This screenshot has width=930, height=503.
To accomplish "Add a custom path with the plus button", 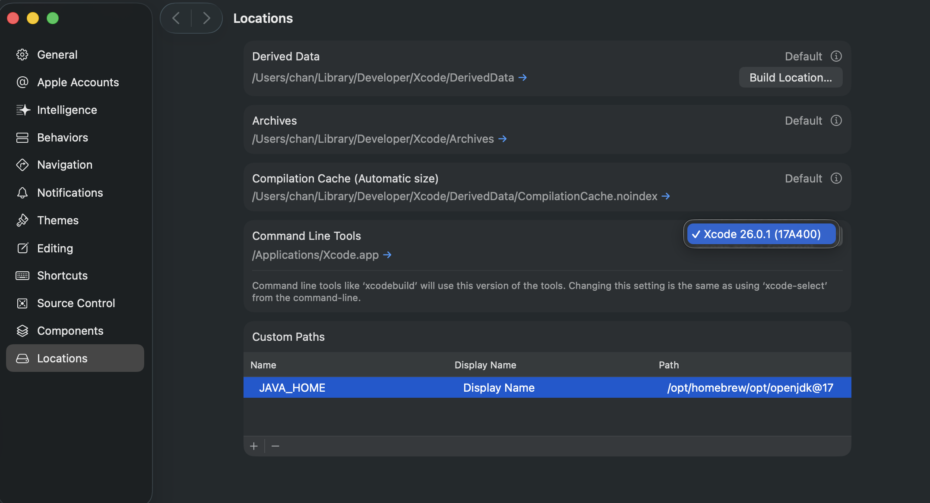I will pos(254,446).
